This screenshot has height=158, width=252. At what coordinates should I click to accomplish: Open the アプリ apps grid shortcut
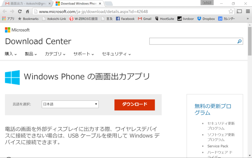click(x=8, y=19)
